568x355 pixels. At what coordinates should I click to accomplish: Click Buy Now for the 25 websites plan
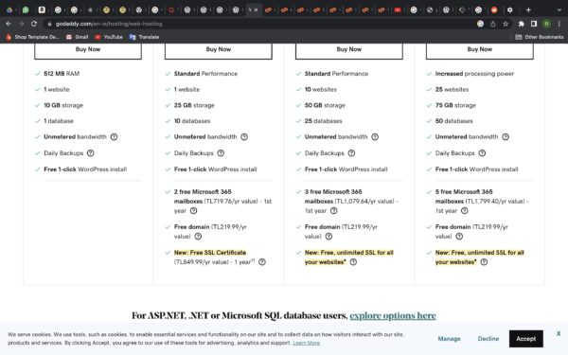480,50
